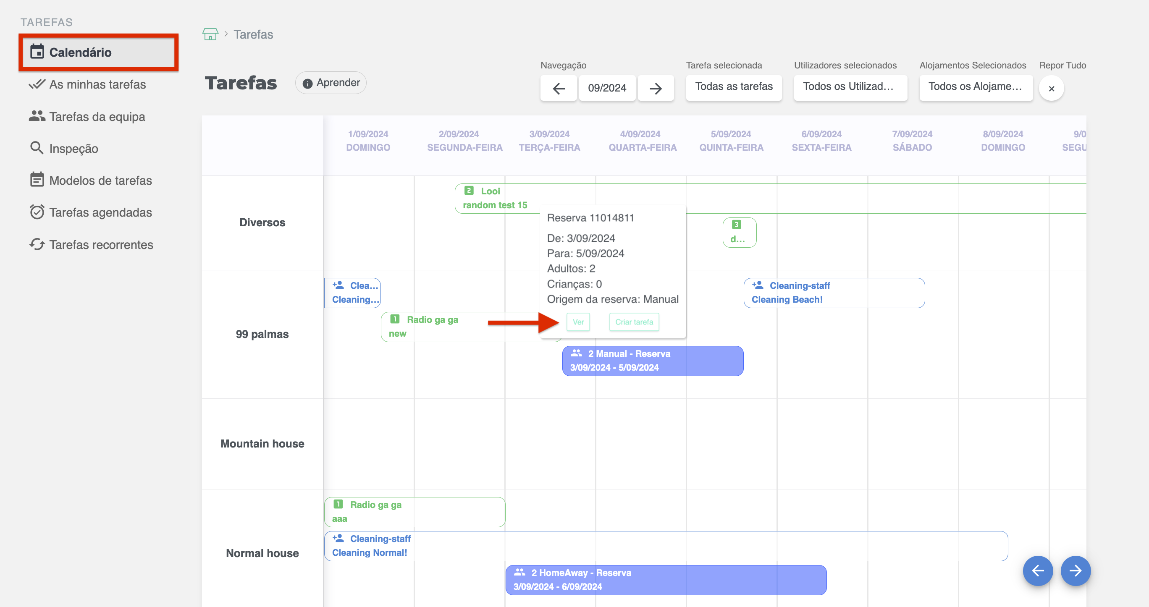Open the Cleaning Beach! task card
Screen dimensions: 1149x607
tap(833, 293)
